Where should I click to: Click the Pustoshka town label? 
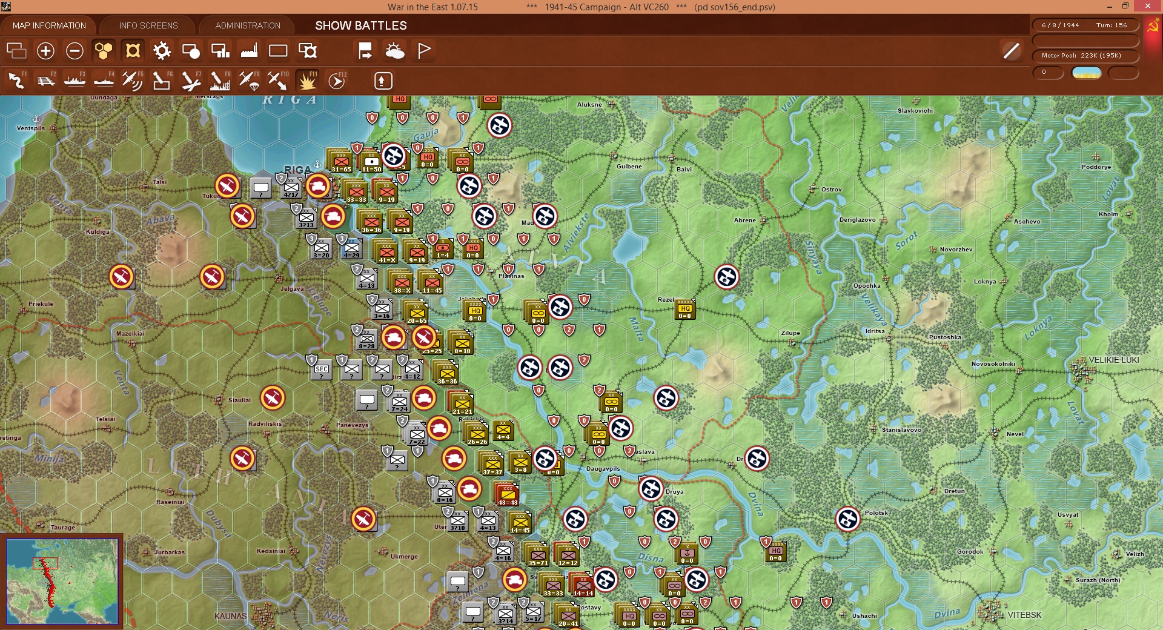945,337
